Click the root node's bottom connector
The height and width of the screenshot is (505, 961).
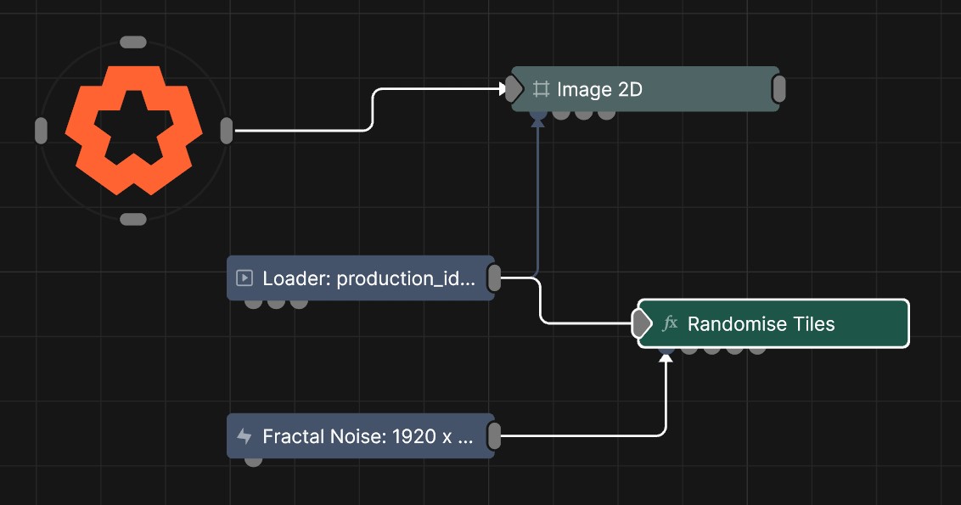point(133,220)
